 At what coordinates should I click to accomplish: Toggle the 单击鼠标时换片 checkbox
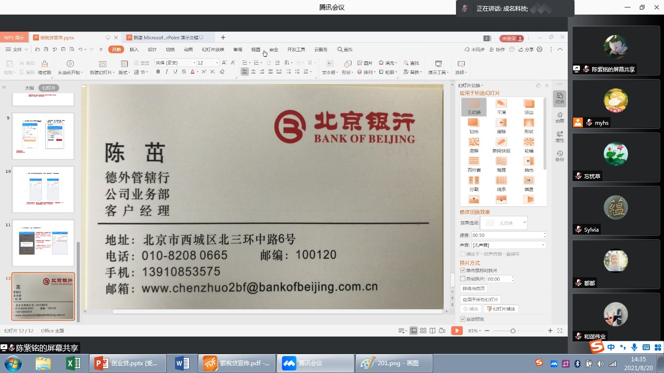click(x=463, y=271)
